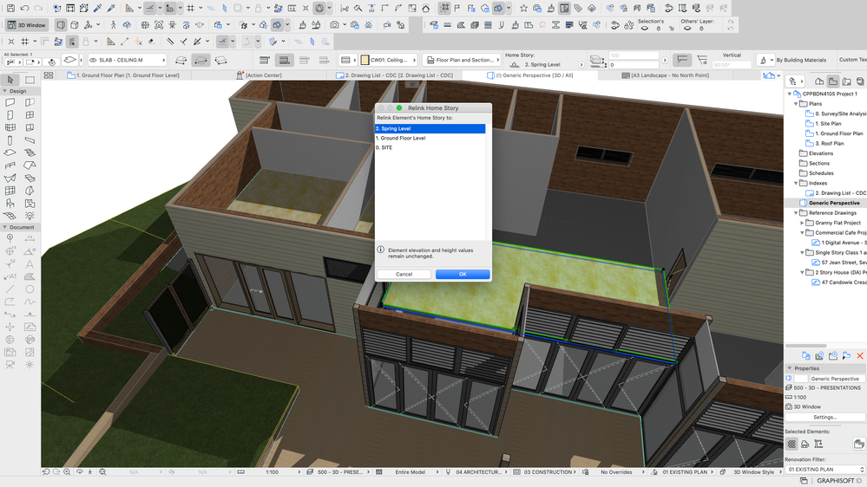Click Cancel in Relink Home Story dialog
Image resolution: width=867 pixels, height=487 pixels.
(x=404, y=274)
